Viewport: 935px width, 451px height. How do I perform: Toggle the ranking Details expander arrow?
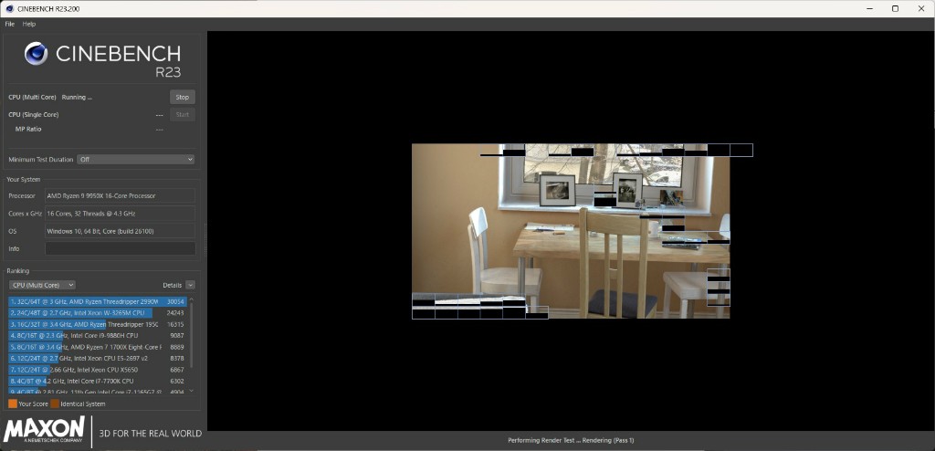(x=190, y=285)
